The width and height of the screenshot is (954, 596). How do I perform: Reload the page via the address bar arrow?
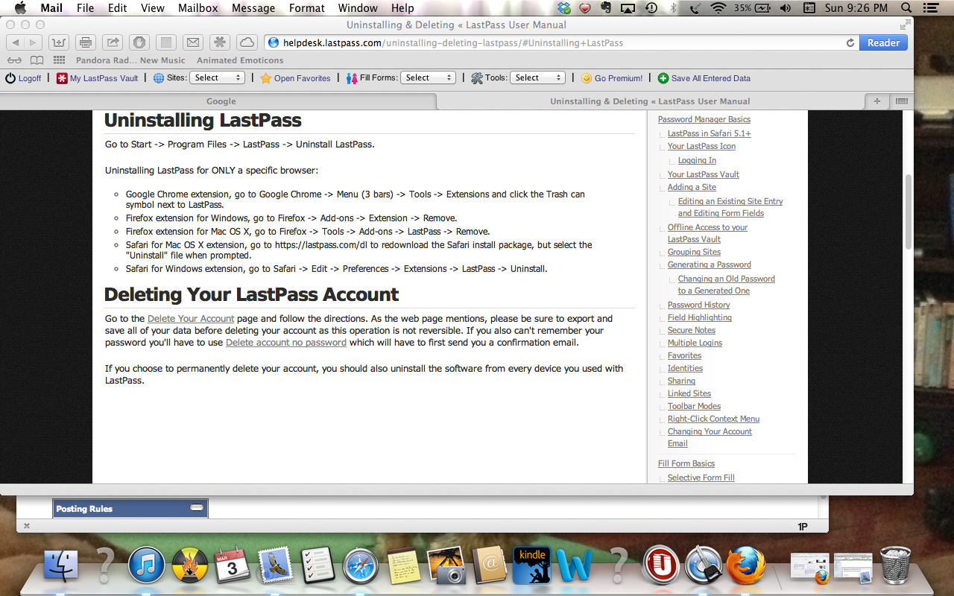[850, 43]
